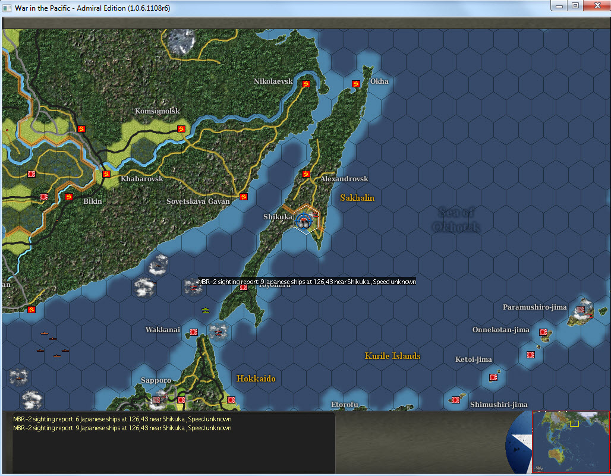Click the Sapporo city label
The image size is (611, 476).
pos(156,380)
